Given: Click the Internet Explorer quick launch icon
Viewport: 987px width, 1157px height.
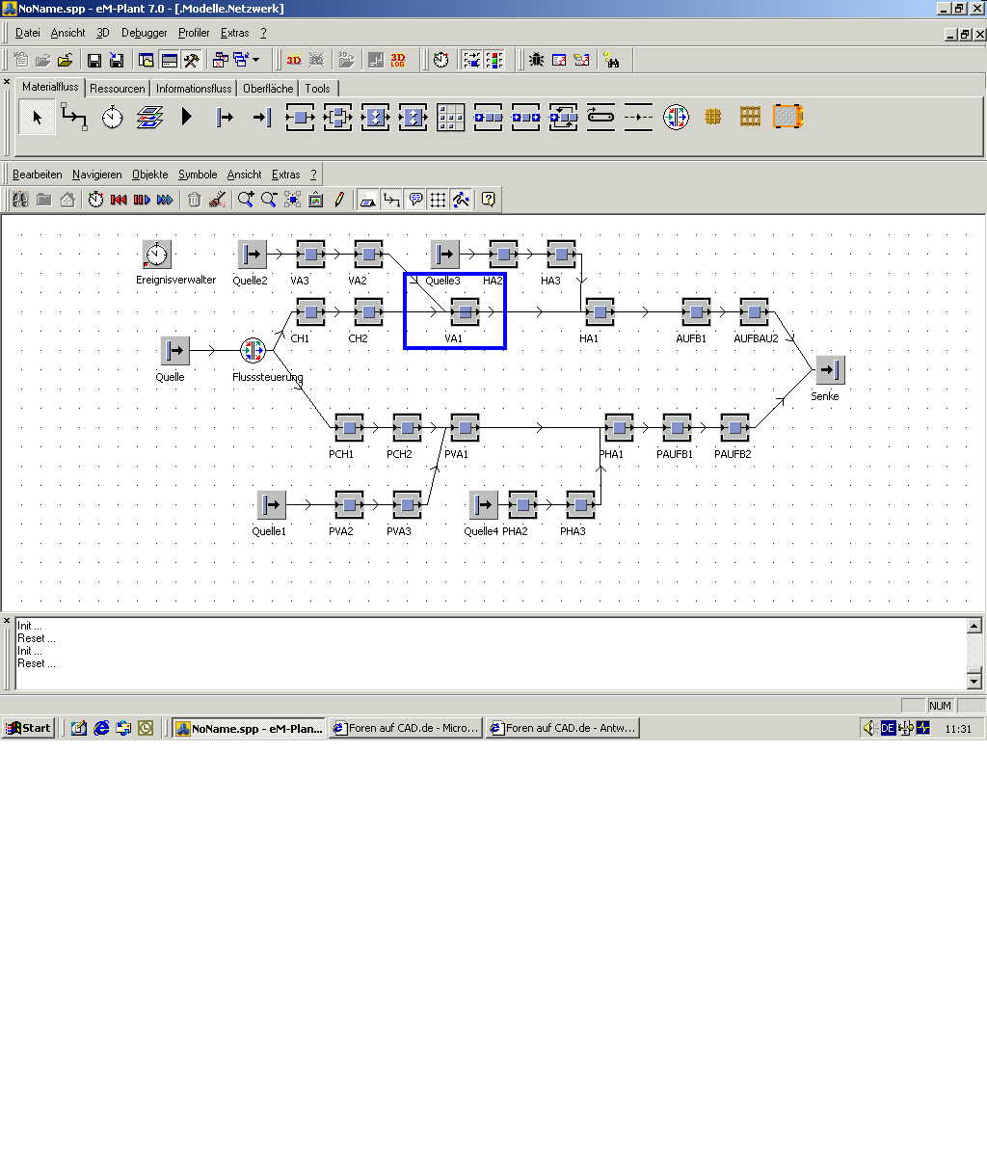Looking at the screenshot, I should tap(101, 728).
